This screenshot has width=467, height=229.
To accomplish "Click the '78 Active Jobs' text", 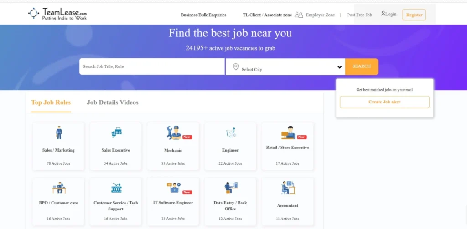I will [58, 163].
